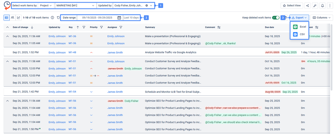
Task: Click the Select View button
Action: pos(292,6)
